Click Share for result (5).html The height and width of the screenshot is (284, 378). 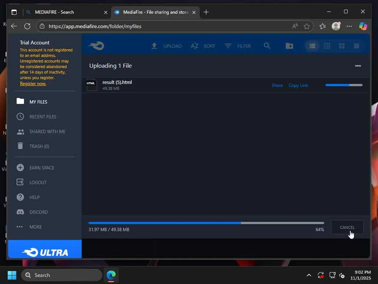[277, 85]
